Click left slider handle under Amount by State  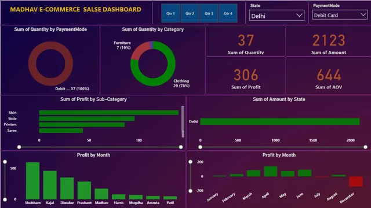(200, 147)
